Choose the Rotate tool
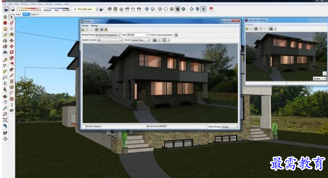The height and width of the screenshot is (178, 328). [x=12, y=52]
